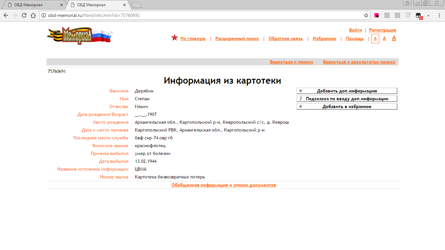Click the red star beside На главную
The image size is (445, 250).
[x=175, y=38]
